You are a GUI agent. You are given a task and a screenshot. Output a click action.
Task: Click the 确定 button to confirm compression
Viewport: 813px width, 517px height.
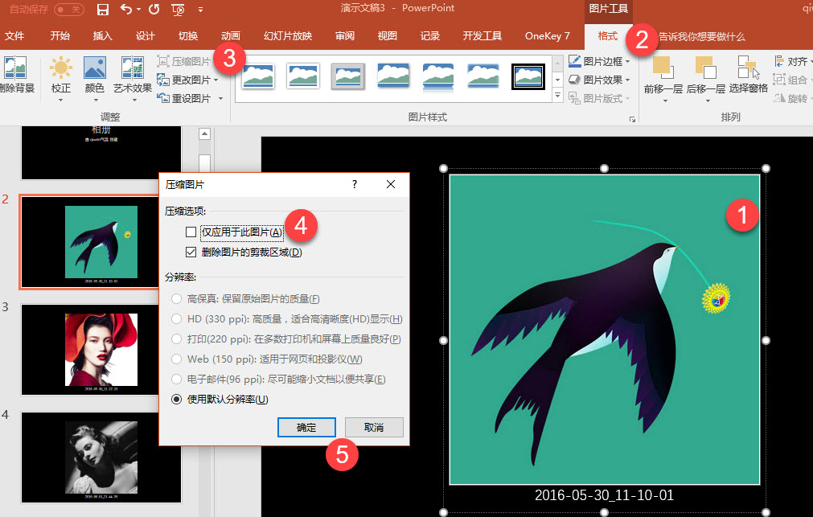tap(306, 427)
